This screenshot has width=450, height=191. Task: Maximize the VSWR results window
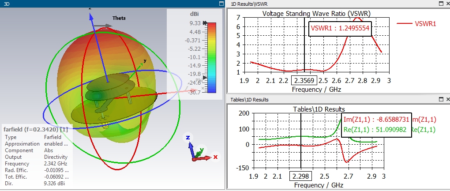441,4
